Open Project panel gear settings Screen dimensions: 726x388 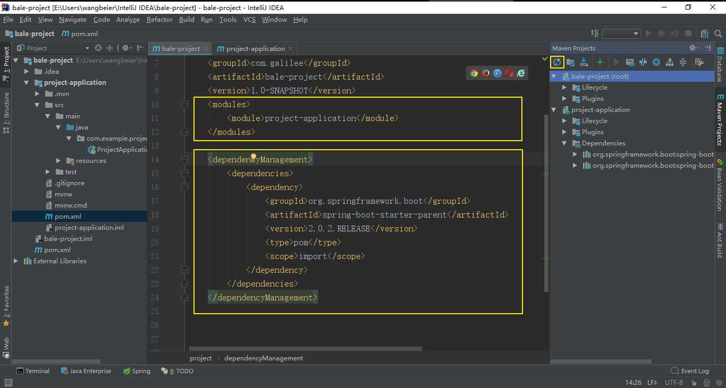tap(126, 48)
